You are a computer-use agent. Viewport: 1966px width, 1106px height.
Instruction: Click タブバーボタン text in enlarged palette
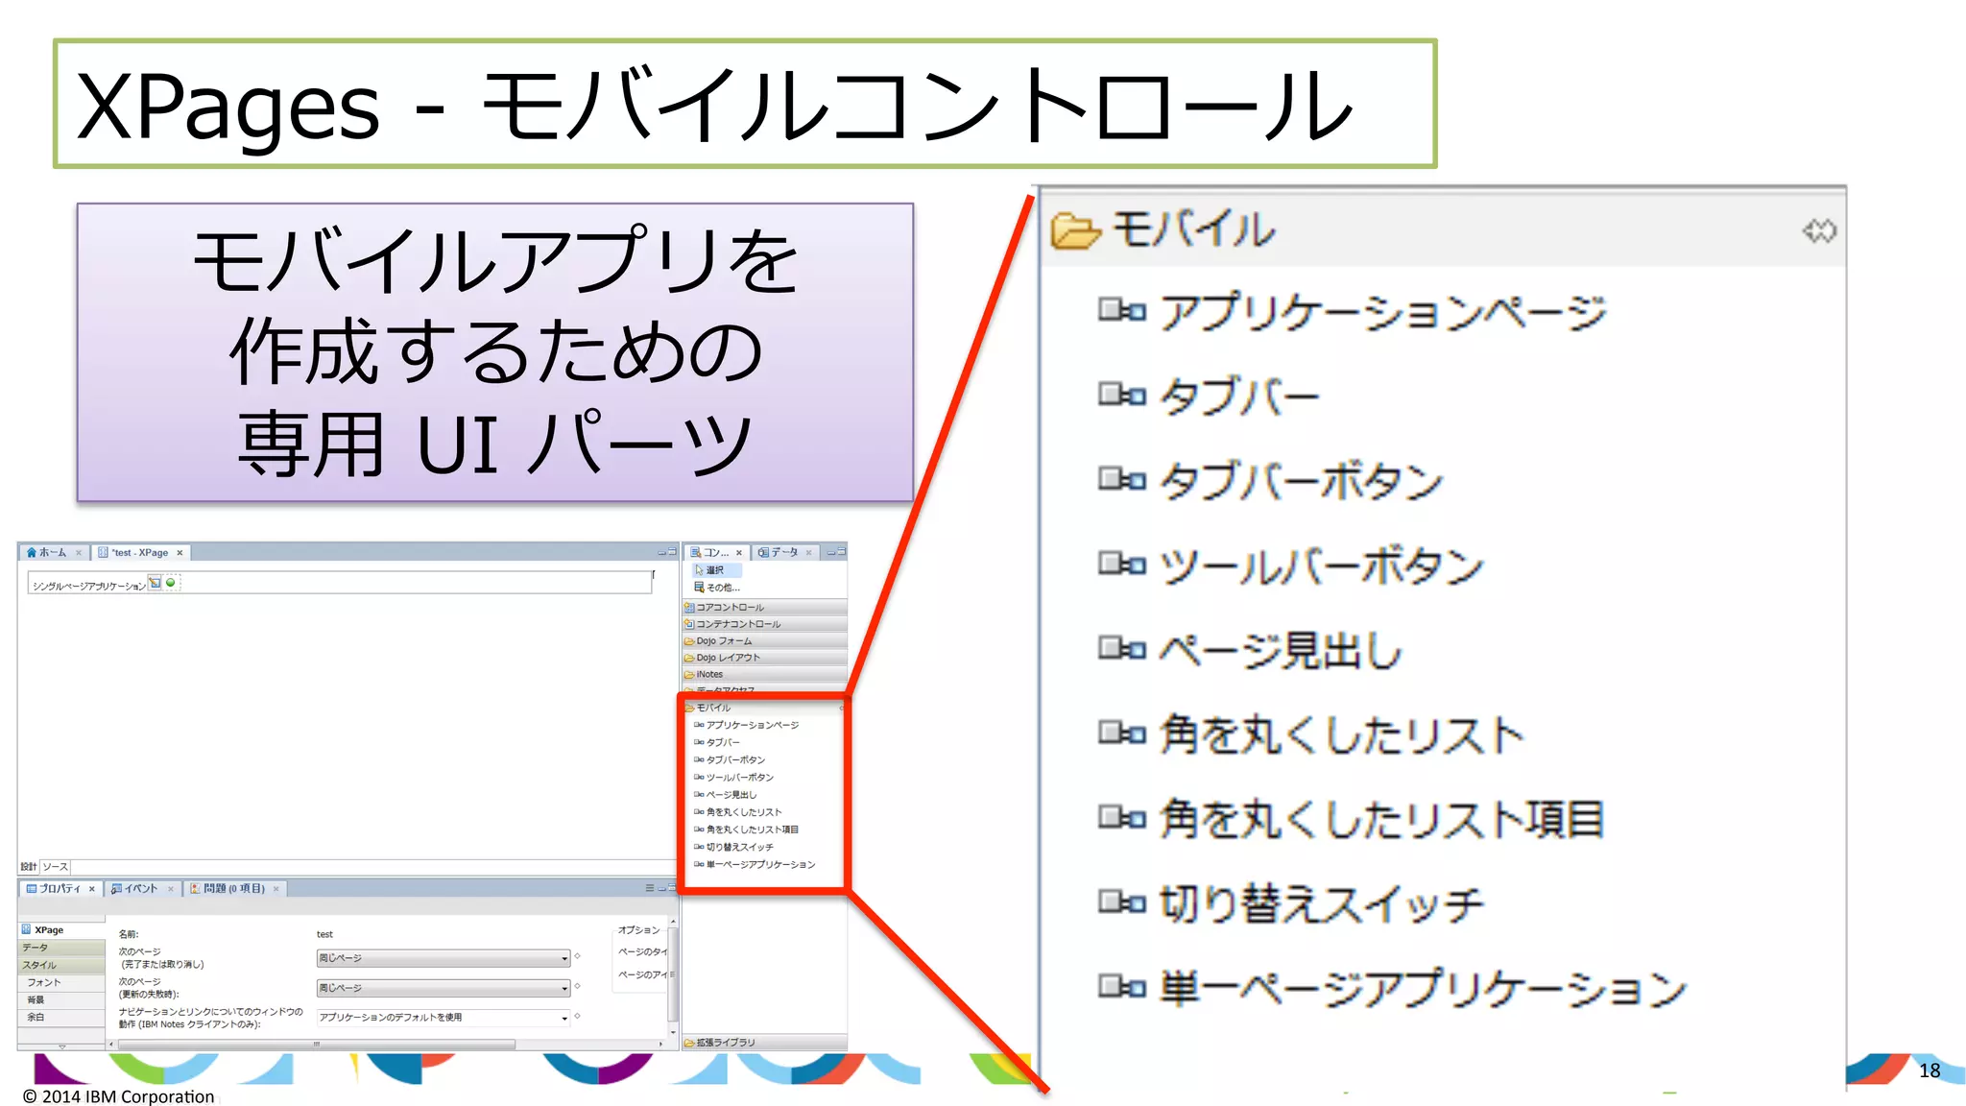[1302, 480]
